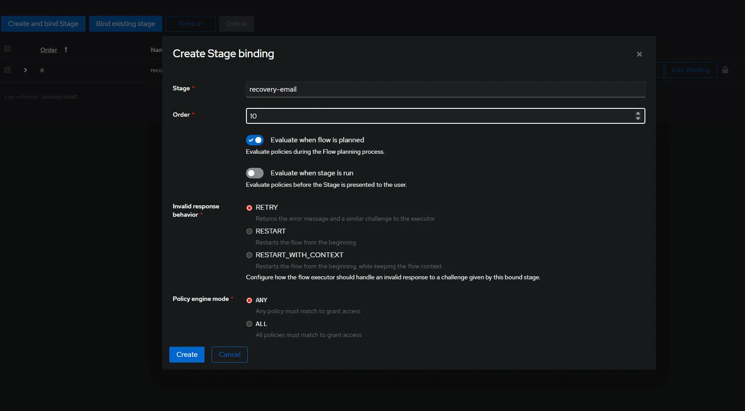The image size is (745, 411).
Task: Check the select-all checkbox in table header
Action: 7,49
